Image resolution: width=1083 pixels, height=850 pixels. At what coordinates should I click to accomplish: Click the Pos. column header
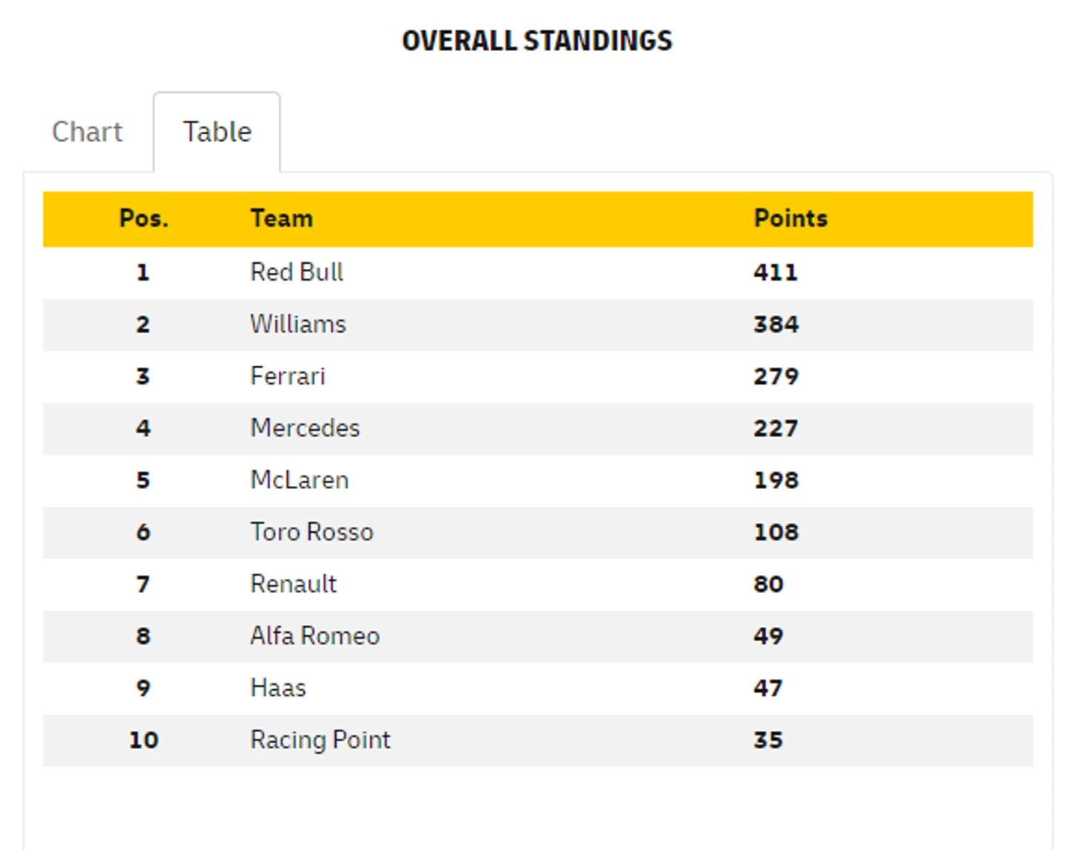(x=144, y=219)
